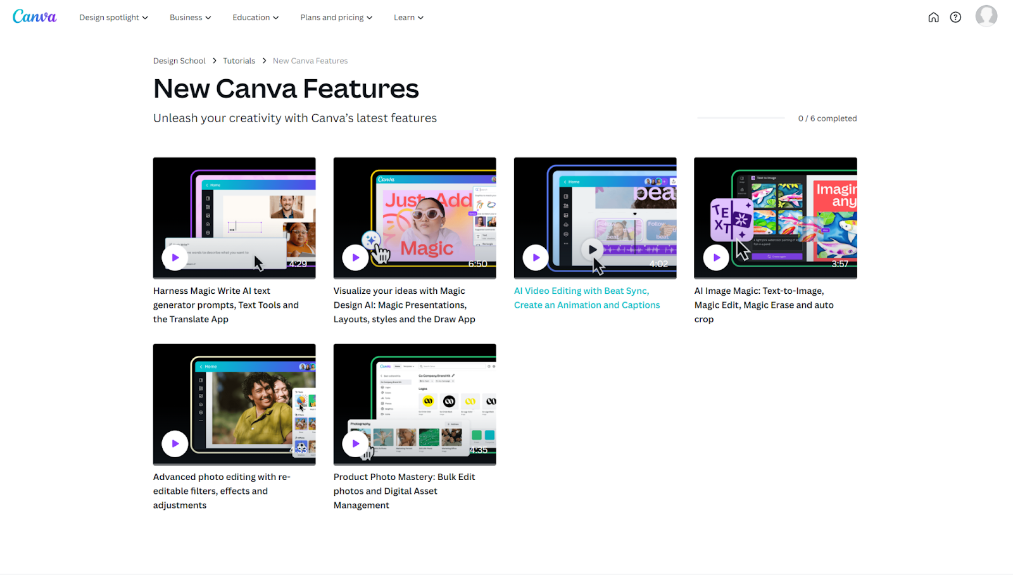Expand the Learn menu
Viewport: 1013px width, 575px height.
[x=408, y=18]
